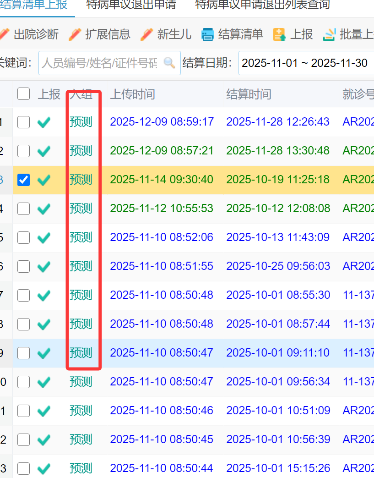The height and width of the screenshot is (478, 374).
Task: Click the magnifier search icon in keyword box
Action: coord(169,63)
